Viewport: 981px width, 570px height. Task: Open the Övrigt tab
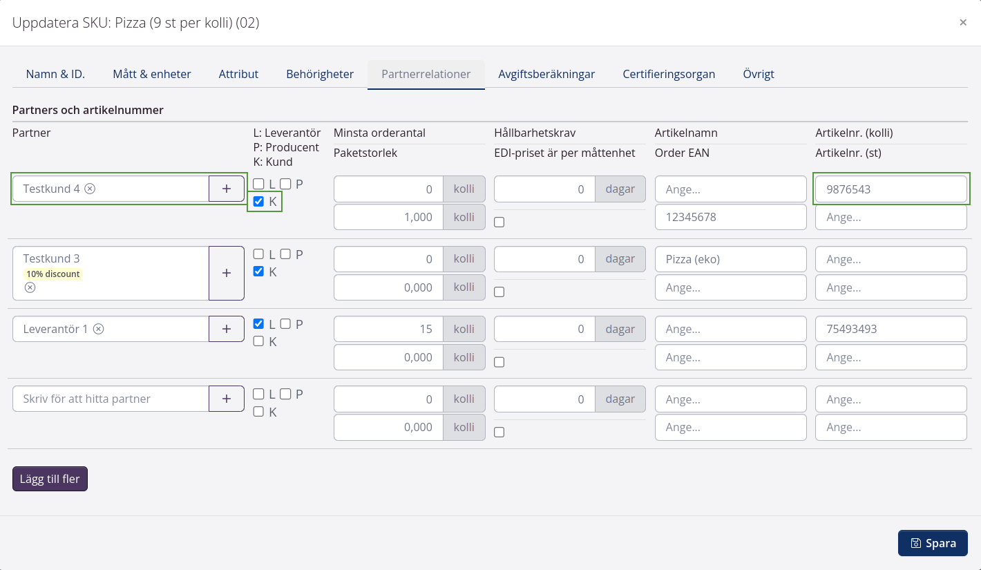(x=759, y=74)
